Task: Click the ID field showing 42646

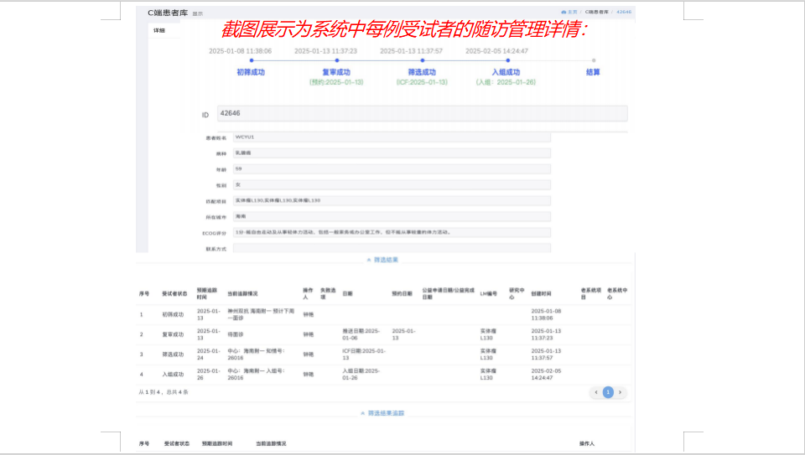Action: point(421,113)
